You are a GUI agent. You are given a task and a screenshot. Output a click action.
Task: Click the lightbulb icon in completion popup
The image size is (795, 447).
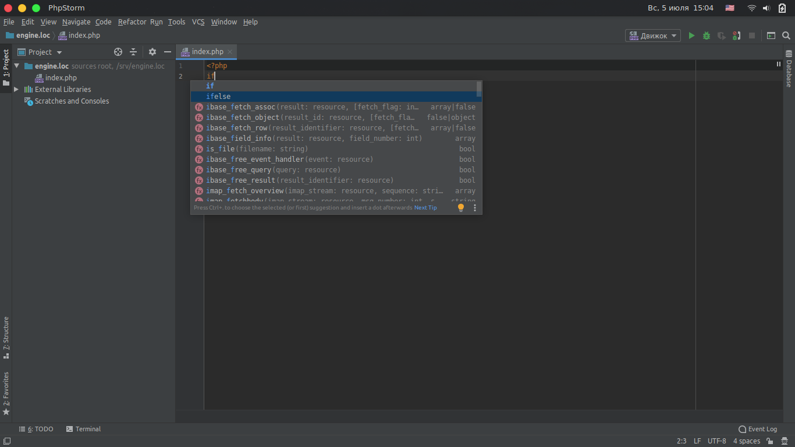click(x=461, y=207)
